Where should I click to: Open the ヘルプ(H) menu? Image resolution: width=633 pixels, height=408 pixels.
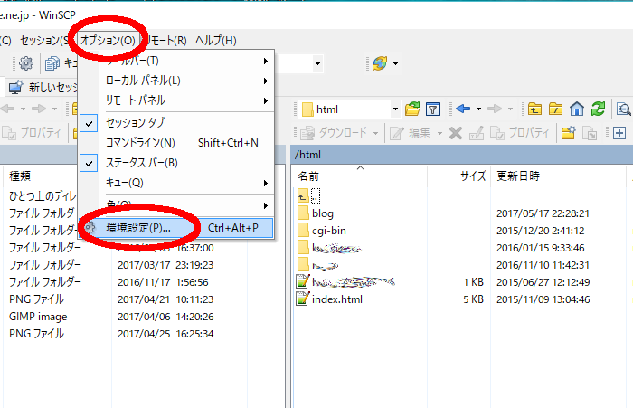tap(216, 40)
